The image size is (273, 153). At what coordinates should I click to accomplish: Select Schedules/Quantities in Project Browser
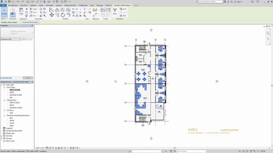tap(14, 131)
